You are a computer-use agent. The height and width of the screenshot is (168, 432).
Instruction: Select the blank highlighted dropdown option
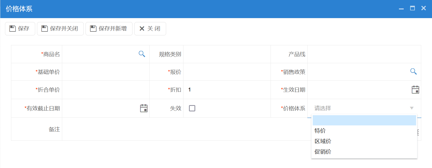(364, 120)
